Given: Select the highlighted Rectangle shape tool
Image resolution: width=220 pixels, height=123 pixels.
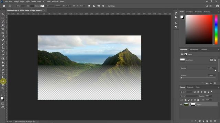Looking at the screenshot, I should pos(3,81).
